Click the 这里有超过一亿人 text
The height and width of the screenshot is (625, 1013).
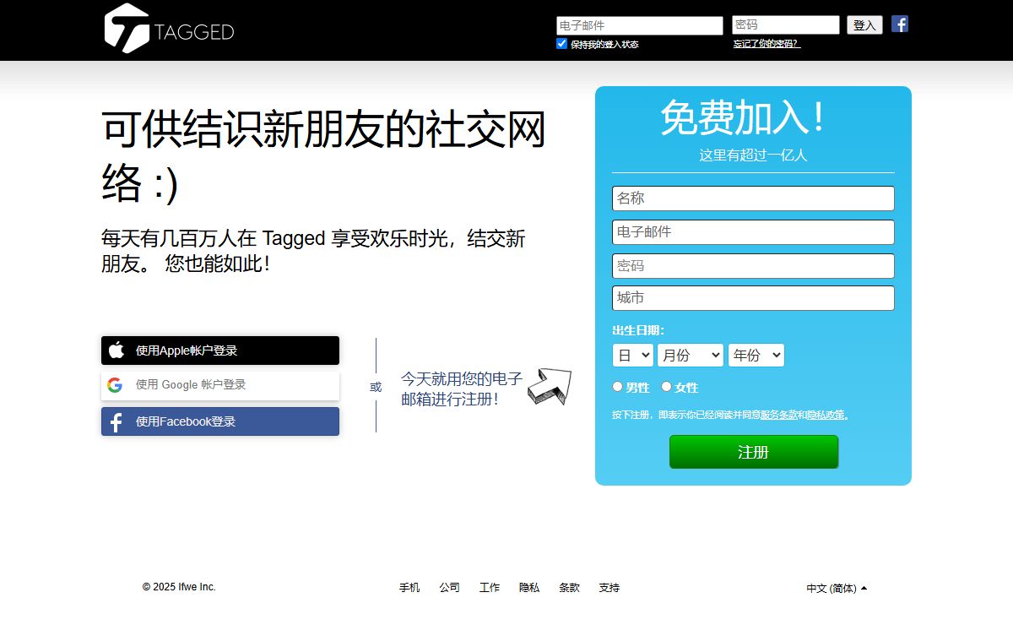(753, 155)
